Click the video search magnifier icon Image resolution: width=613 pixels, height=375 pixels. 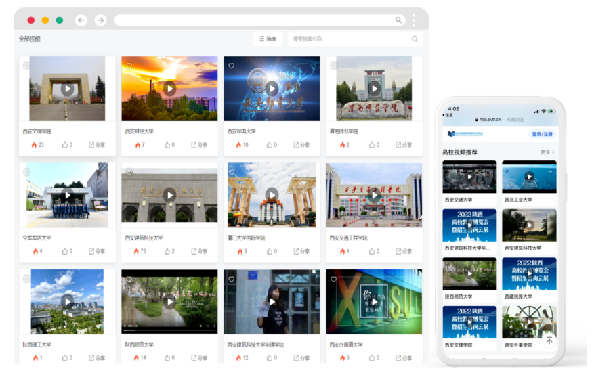pyautogui.click(x=415, y=39)
